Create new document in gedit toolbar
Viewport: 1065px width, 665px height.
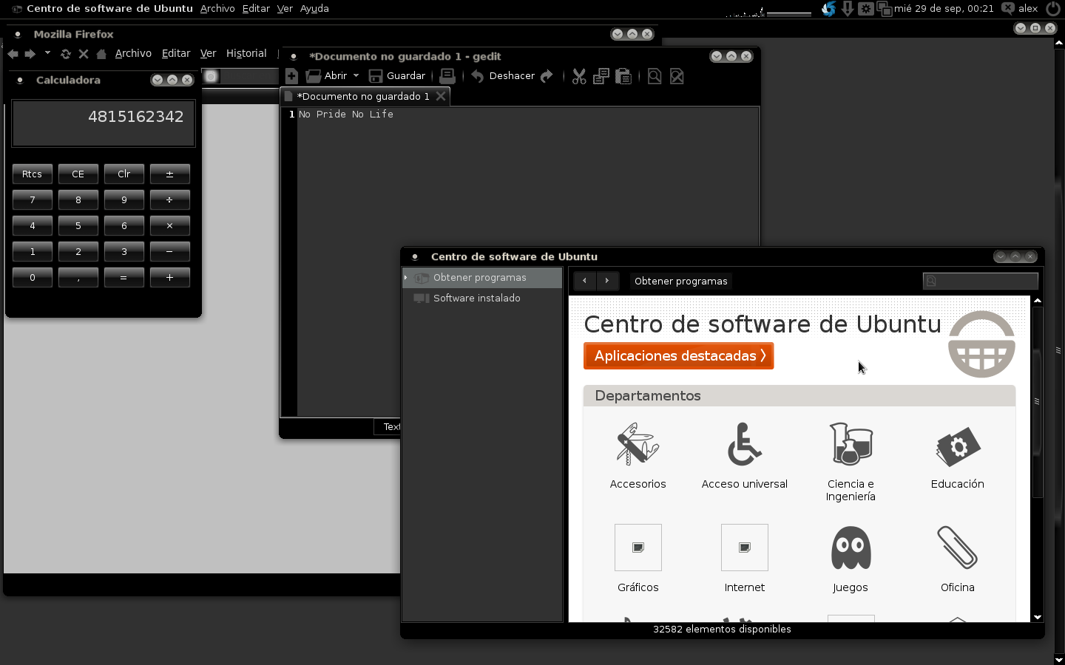tap(291, 76)
